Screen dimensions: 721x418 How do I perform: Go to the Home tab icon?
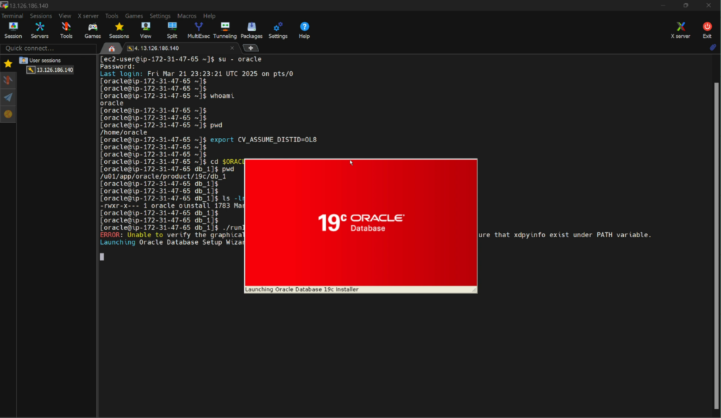pyautogui.click(x=112, y=49)
